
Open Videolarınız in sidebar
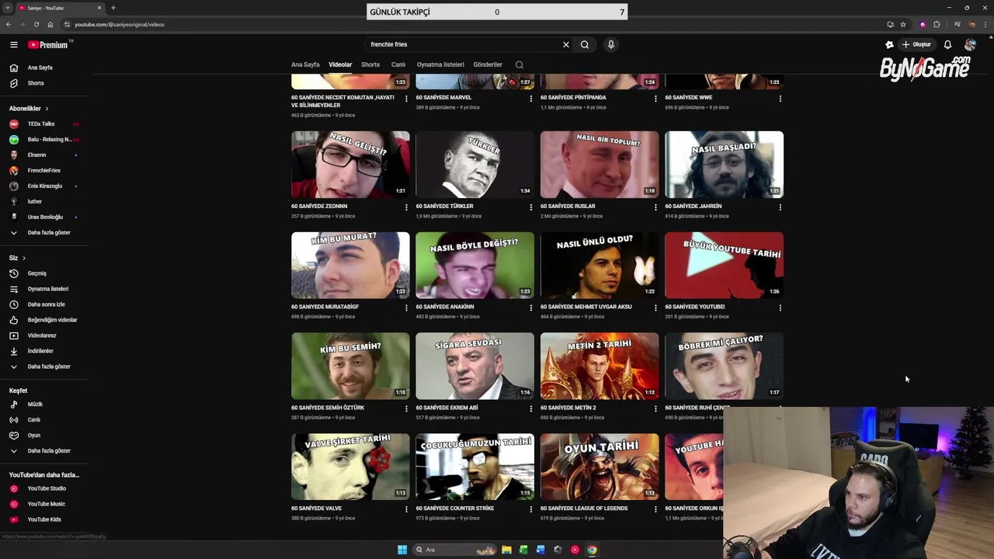click(42, 335)
